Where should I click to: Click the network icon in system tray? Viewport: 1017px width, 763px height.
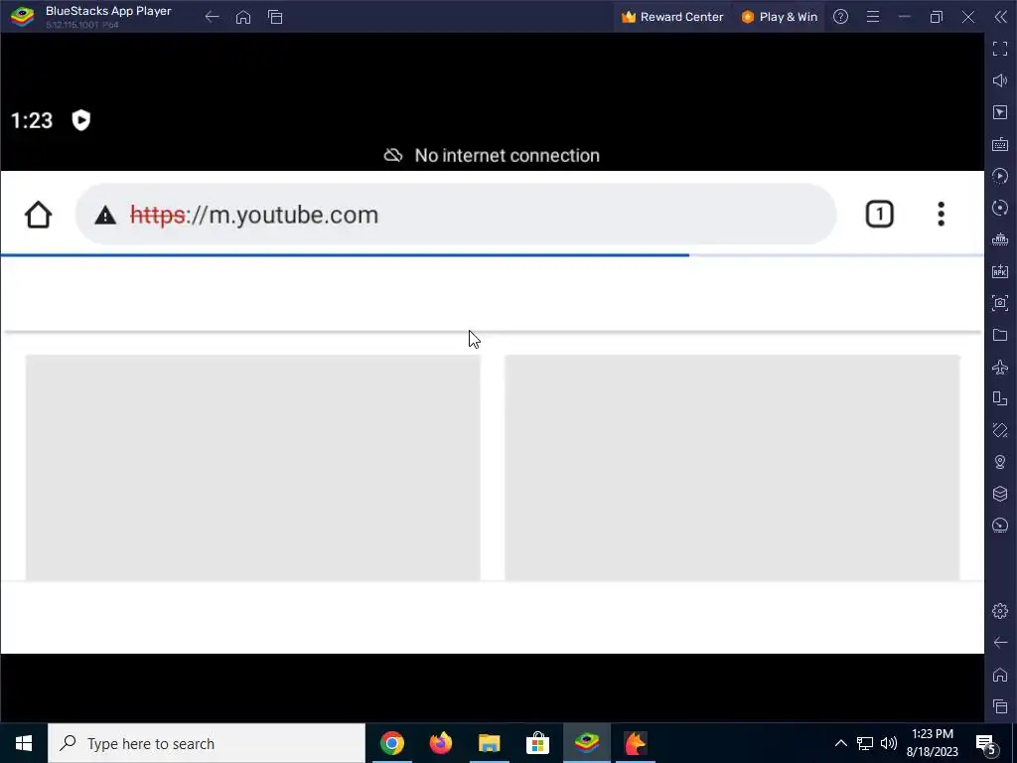coord(865,743)
